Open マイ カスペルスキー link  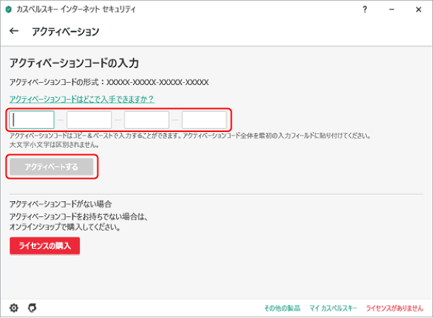pos(333,308)
